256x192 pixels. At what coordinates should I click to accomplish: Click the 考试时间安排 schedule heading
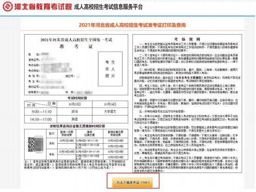click(x=78, y=98)
